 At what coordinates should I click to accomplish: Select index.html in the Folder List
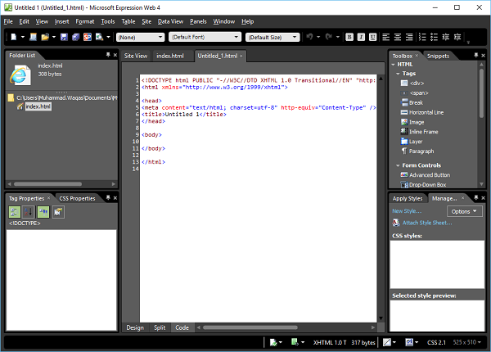click(38, 106)
